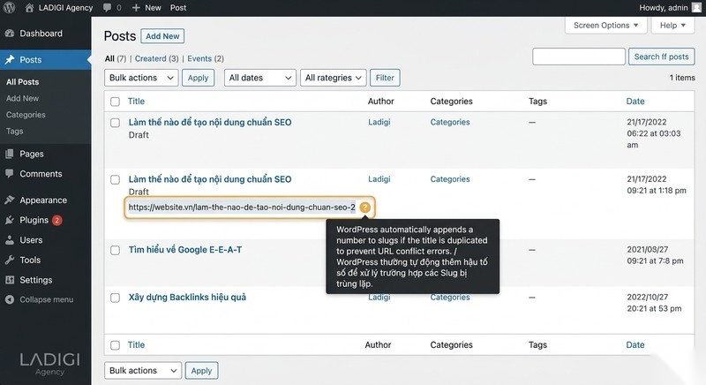Viewport: 706px width, 385px height.
Task: Click the Filter button
Action: pyautogui.click(x=385, y=78)
